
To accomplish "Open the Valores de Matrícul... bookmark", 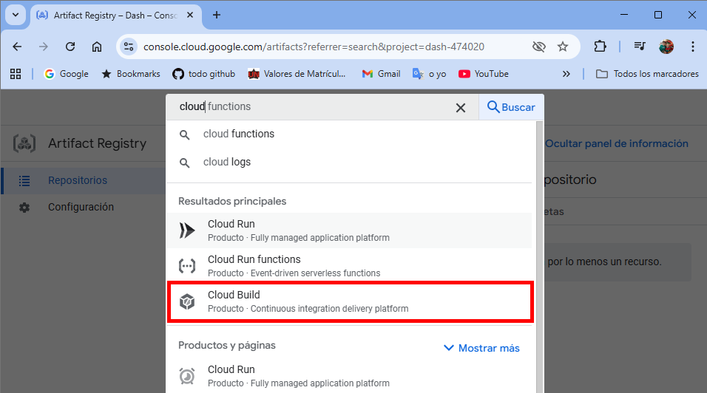I will [x=297, y=74].
